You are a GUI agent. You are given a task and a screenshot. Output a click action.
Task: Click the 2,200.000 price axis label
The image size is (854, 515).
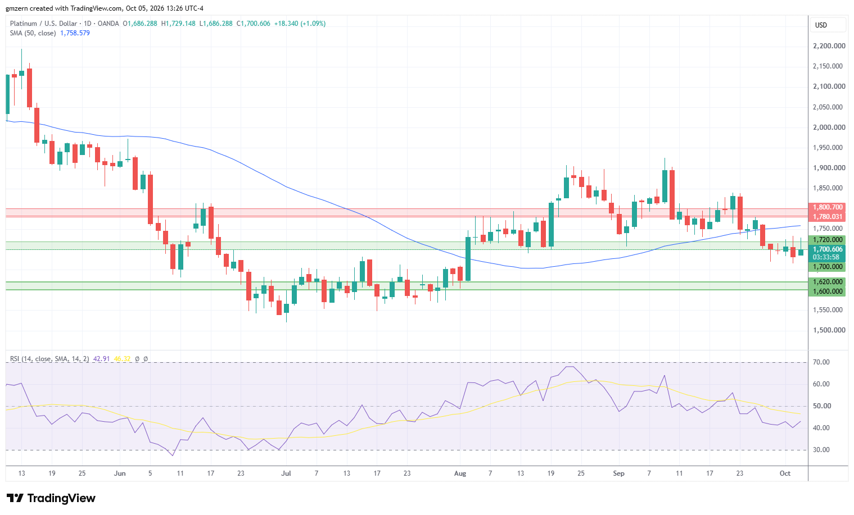point(829,46)
